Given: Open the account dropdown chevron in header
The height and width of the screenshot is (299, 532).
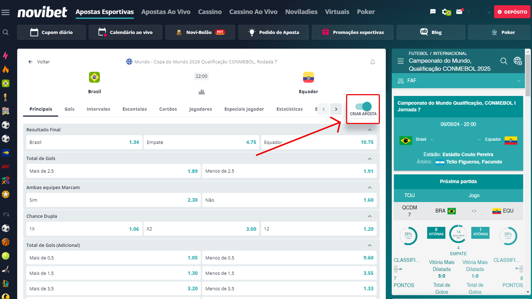Looking at the screenshot, I should point(489,12).
